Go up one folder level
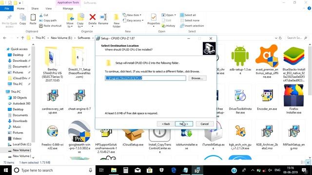 [22, 38]
